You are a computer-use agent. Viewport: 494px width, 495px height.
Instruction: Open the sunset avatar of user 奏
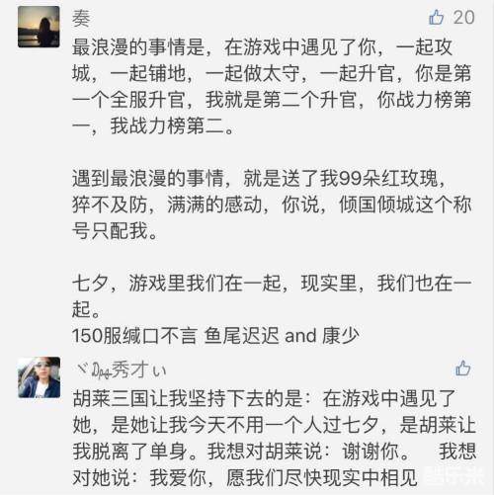click(x=39, y=27)
